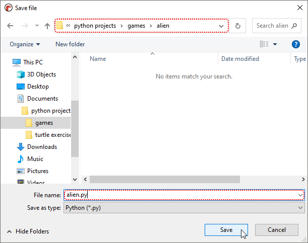Open the Organize menu

[25, 44]
